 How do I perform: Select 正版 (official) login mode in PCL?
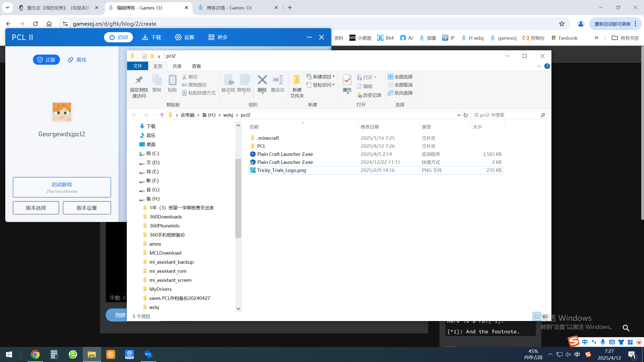(x=46, y=60)
